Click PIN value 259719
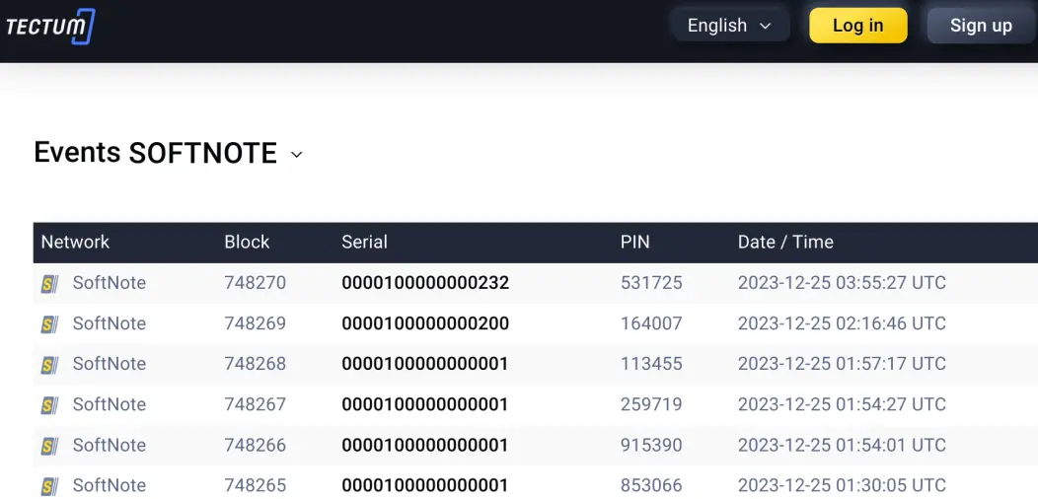This screenshot has height=499, width=1038. pos(651,404)
